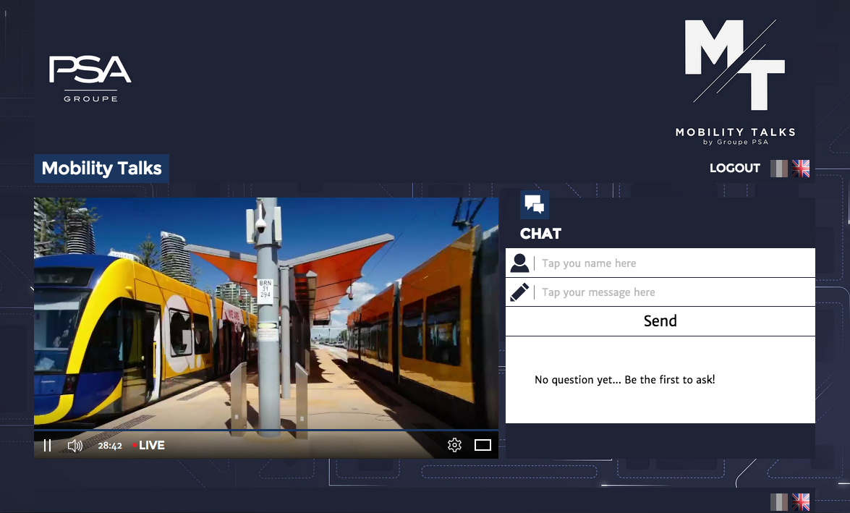Click the PSA Groupe logo
The width and height of the screenshot is (850, 513).
coord(90,79)
